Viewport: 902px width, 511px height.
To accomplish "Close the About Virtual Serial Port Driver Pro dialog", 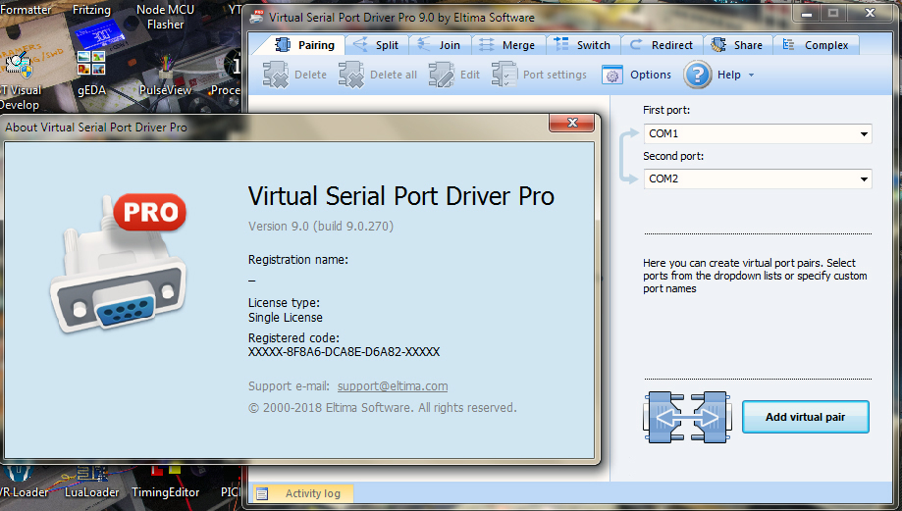I will click(572, 123).
